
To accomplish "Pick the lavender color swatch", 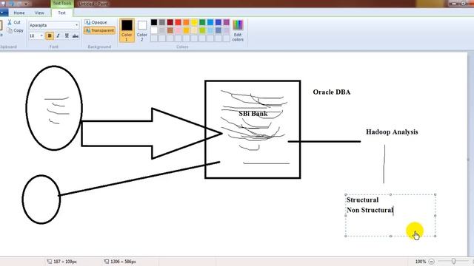I will coord(226,30).
